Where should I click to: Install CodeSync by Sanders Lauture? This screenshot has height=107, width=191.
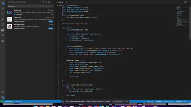point(51,21)
